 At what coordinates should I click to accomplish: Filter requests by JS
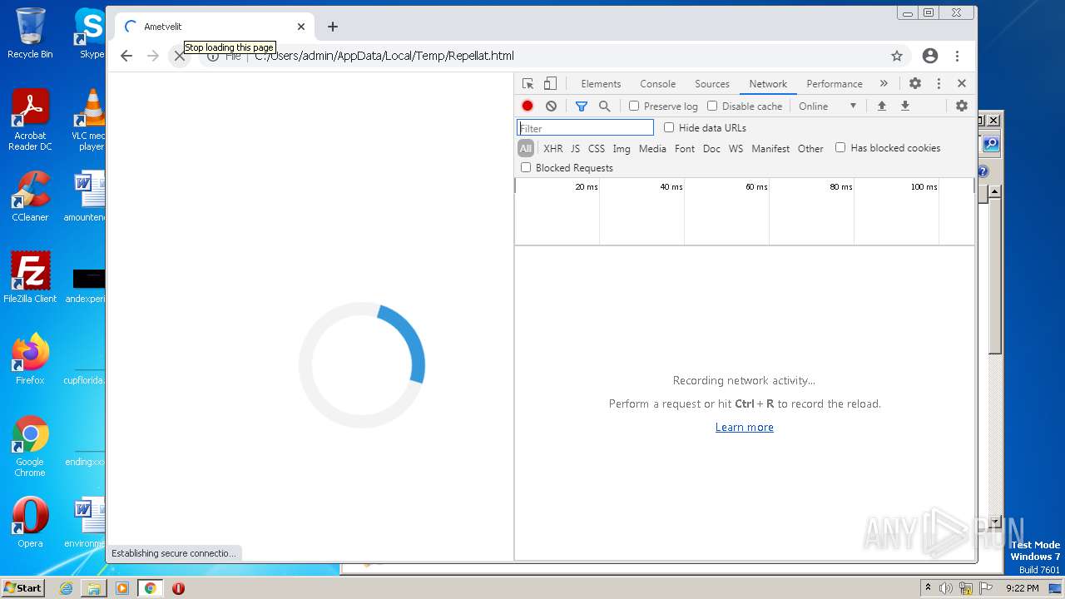point(575,148)
